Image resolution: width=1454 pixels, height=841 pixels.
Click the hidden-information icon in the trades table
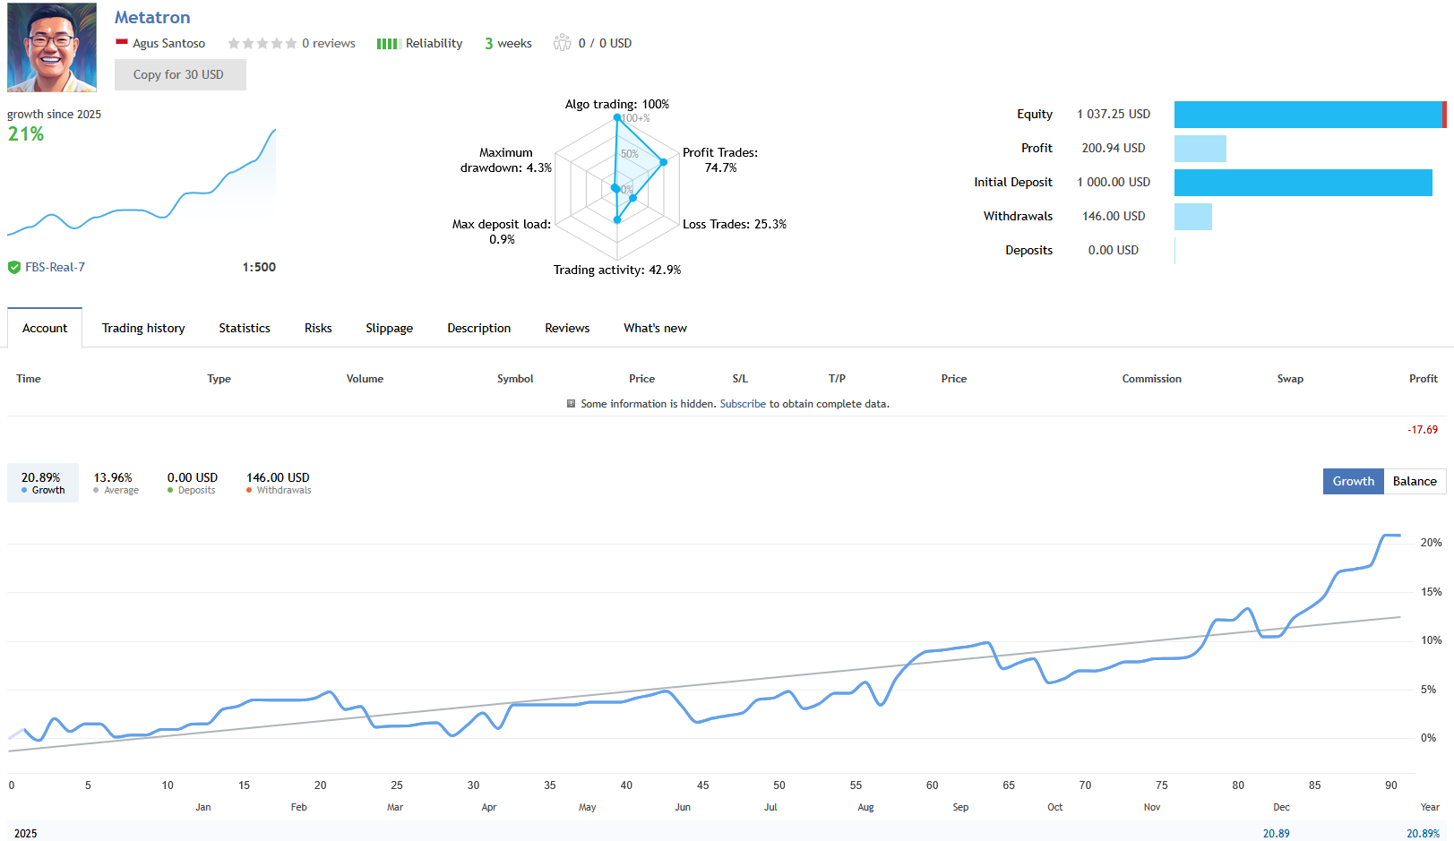click(570, 404)
